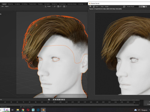Screen dimensions: 150x112
Task: Click the new image icon in render window
Action: click(x=142, y=7)
